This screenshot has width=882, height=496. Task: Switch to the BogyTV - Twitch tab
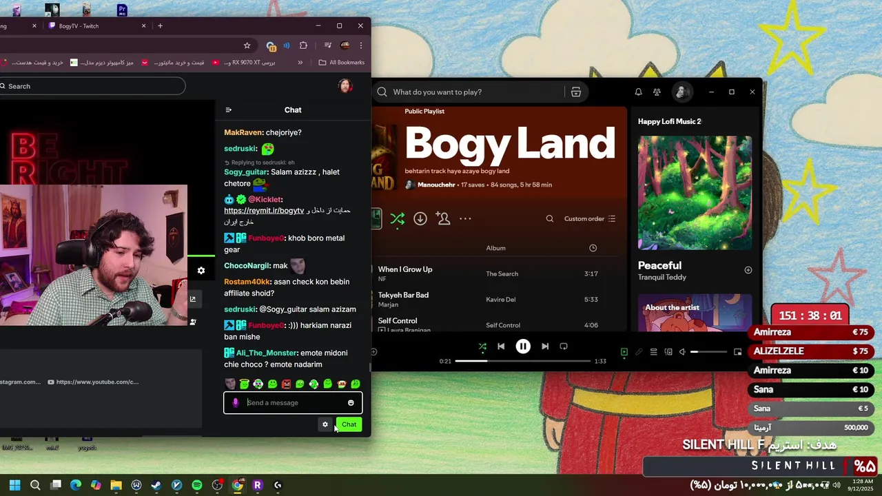click(x=96, y=25)
